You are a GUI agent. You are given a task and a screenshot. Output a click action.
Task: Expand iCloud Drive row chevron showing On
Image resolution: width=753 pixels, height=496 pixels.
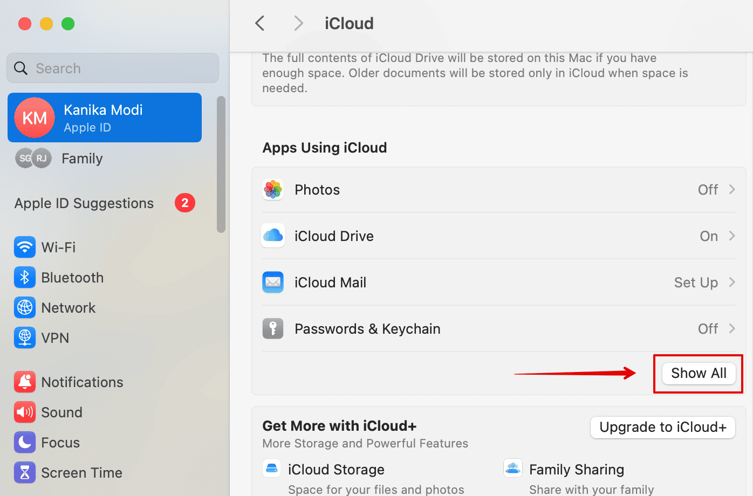732,236
